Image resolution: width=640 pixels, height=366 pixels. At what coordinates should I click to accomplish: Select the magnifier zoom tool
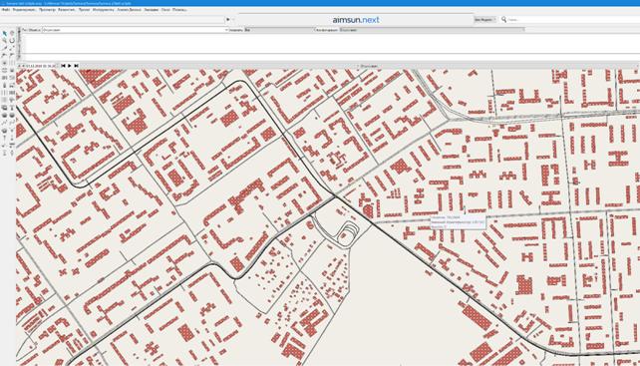tap(5, 41)
